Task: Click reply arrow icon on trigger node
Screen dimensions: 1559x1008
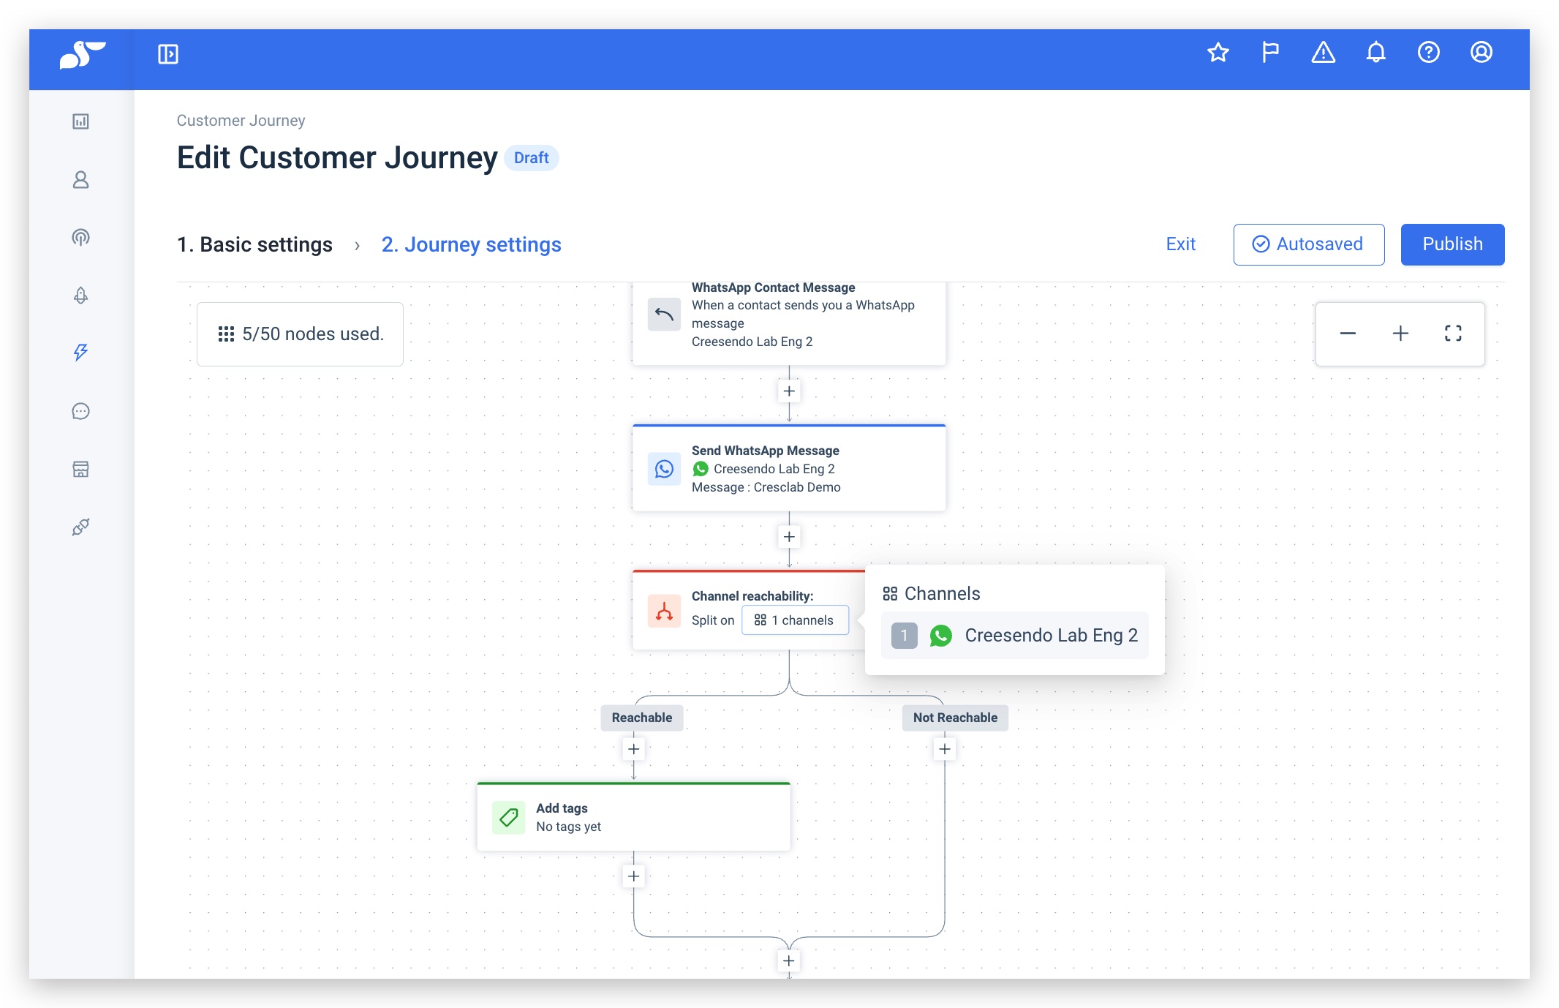Action: coord(664,315)
